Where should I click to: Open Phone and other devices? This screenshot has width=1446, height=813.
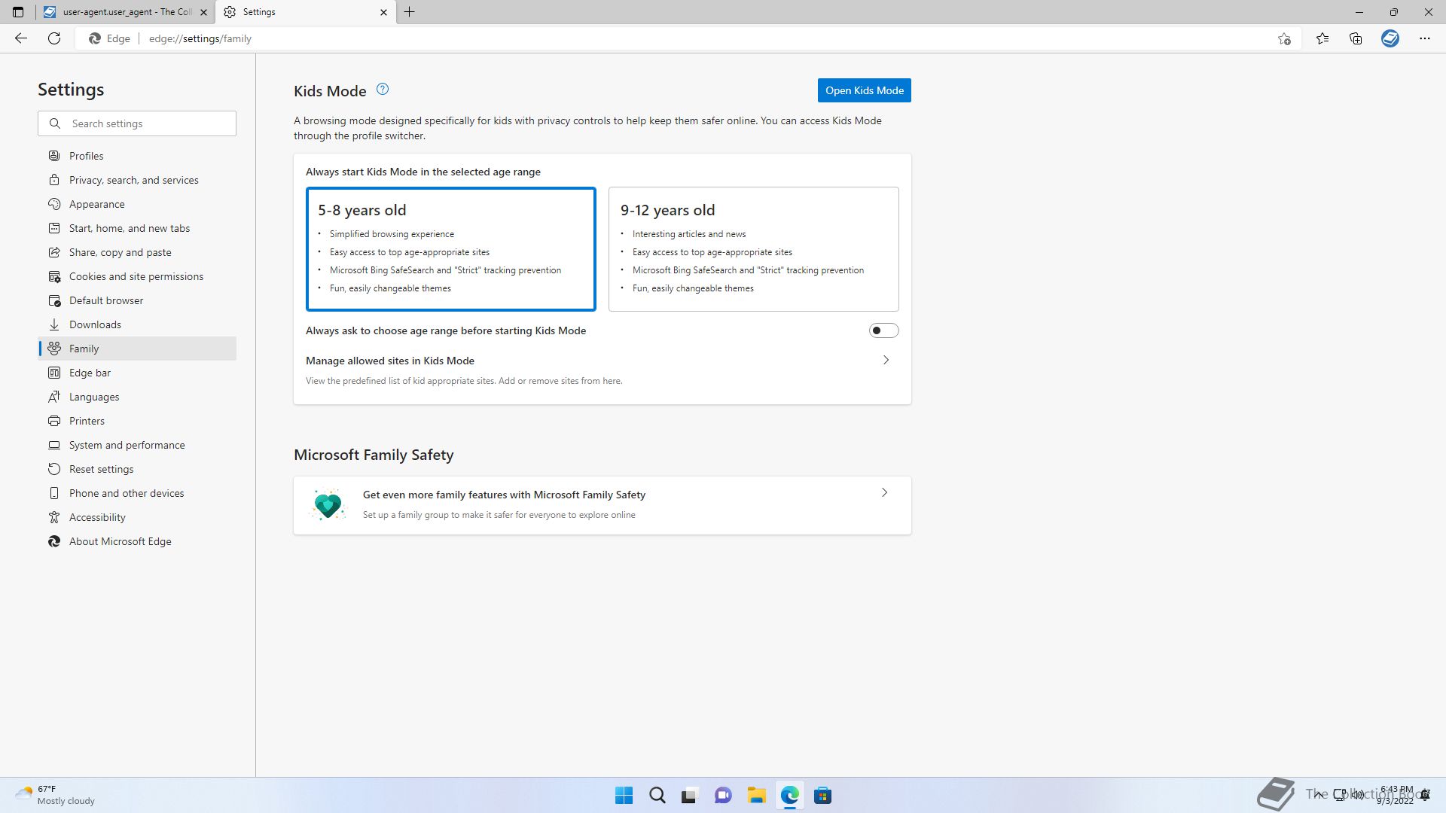[137, 493]
